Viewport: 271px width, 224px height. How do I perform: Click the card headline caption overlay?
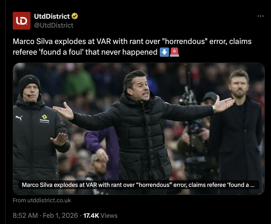(x=138, y=185)
